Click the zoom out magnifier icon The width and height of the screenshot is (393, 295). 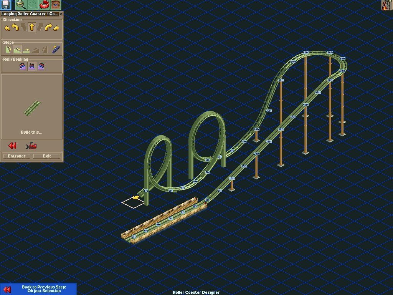pyautogui.click(x=20, y=5)
